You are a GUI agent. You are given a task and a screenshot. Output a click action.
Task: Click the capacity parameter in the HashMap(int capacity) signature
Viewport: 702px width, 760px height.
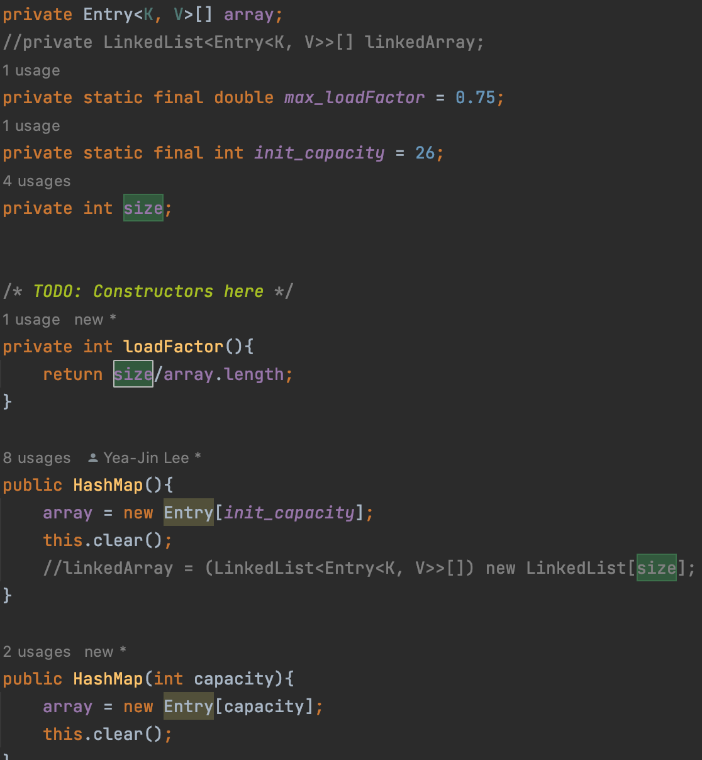[x=233, y=679]
